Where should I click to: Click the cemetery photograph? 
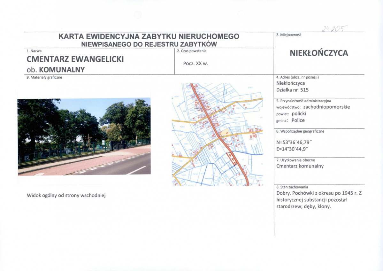click(84, 136)
